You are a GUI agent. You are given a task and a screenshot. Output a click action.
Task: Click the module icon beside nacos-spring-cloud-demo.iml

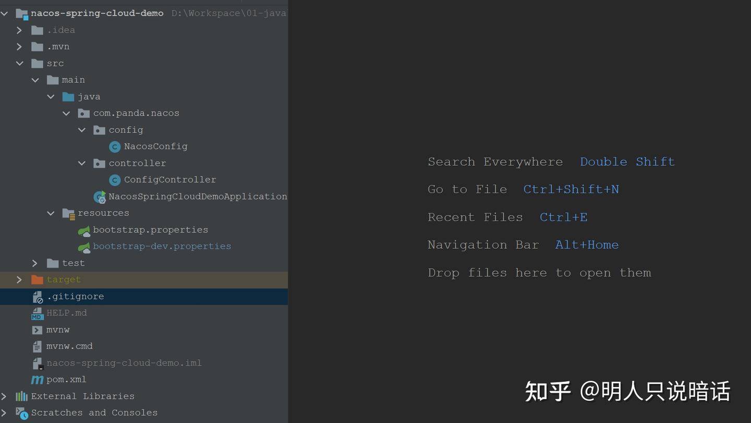(x=37, y=362)
